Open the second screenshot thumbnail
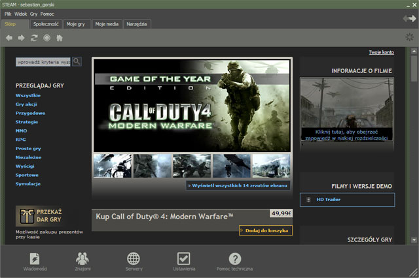Image resolution: width=419 pixels, height=278 pixels. 153,166
